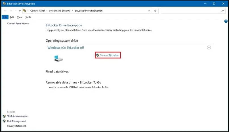Click the BitLocker Drive Encryption page title
This screenshot has width=229, height=132.
tap(64, 25)
